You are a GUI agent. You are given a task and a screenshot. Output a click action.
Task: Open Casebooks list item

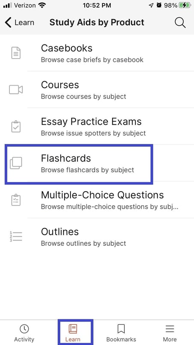point(97,53)
